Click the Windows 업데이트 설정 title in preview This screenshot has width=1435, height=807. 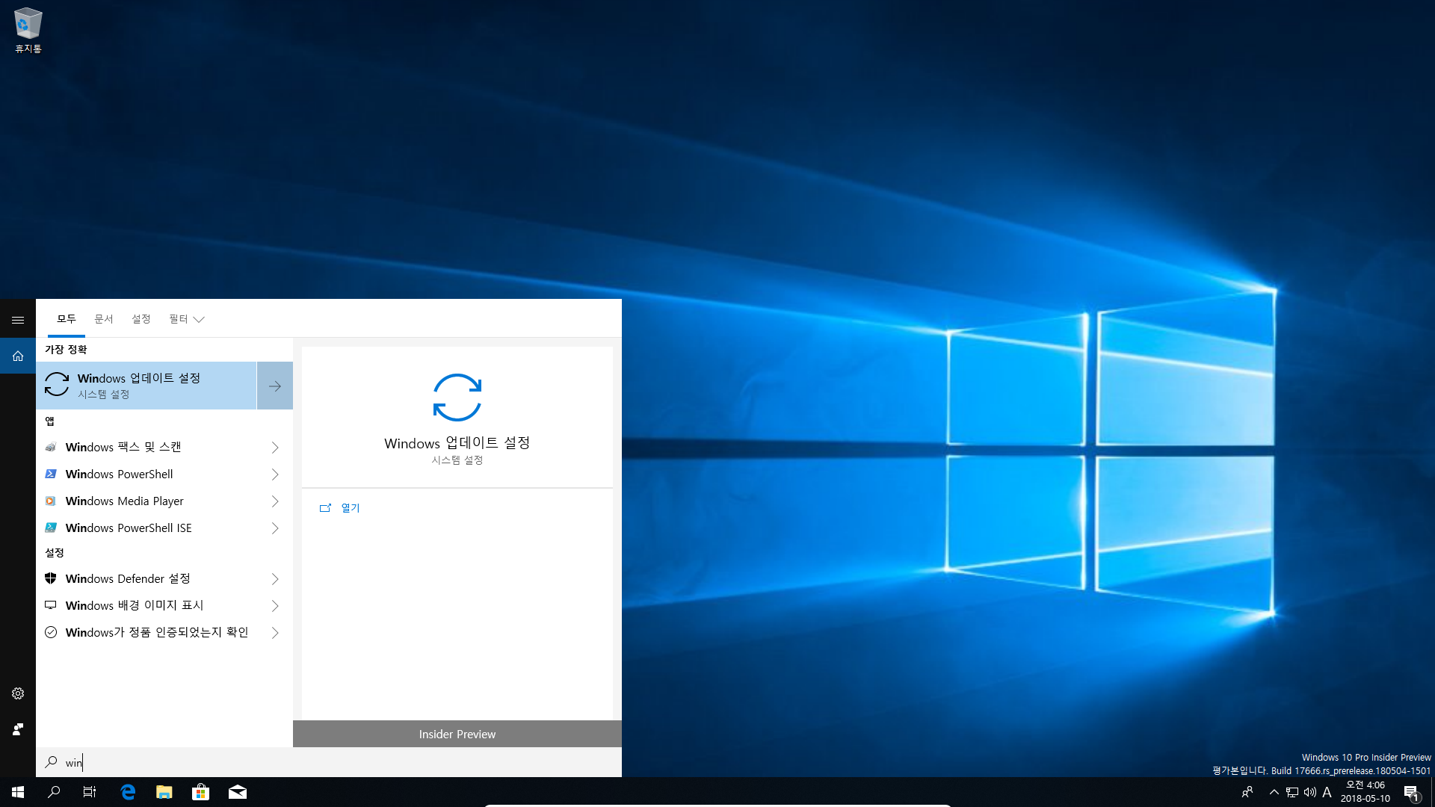[457, 443]
